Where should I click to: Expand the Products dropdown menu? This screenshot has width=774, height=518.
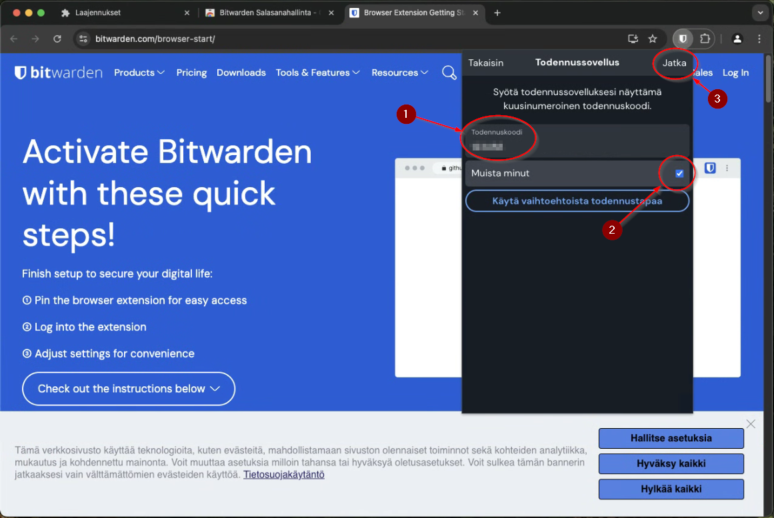point(139,73)
